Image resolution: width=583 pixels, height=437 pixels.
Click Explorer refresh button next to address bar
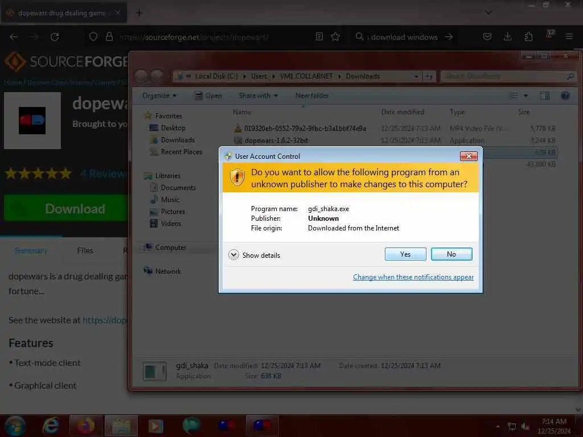429,77
